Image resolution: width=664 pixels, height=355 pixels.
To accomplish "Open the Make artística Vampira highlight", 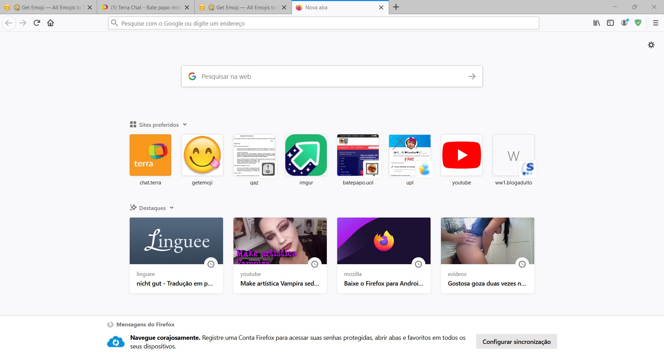I will (280, 255).
